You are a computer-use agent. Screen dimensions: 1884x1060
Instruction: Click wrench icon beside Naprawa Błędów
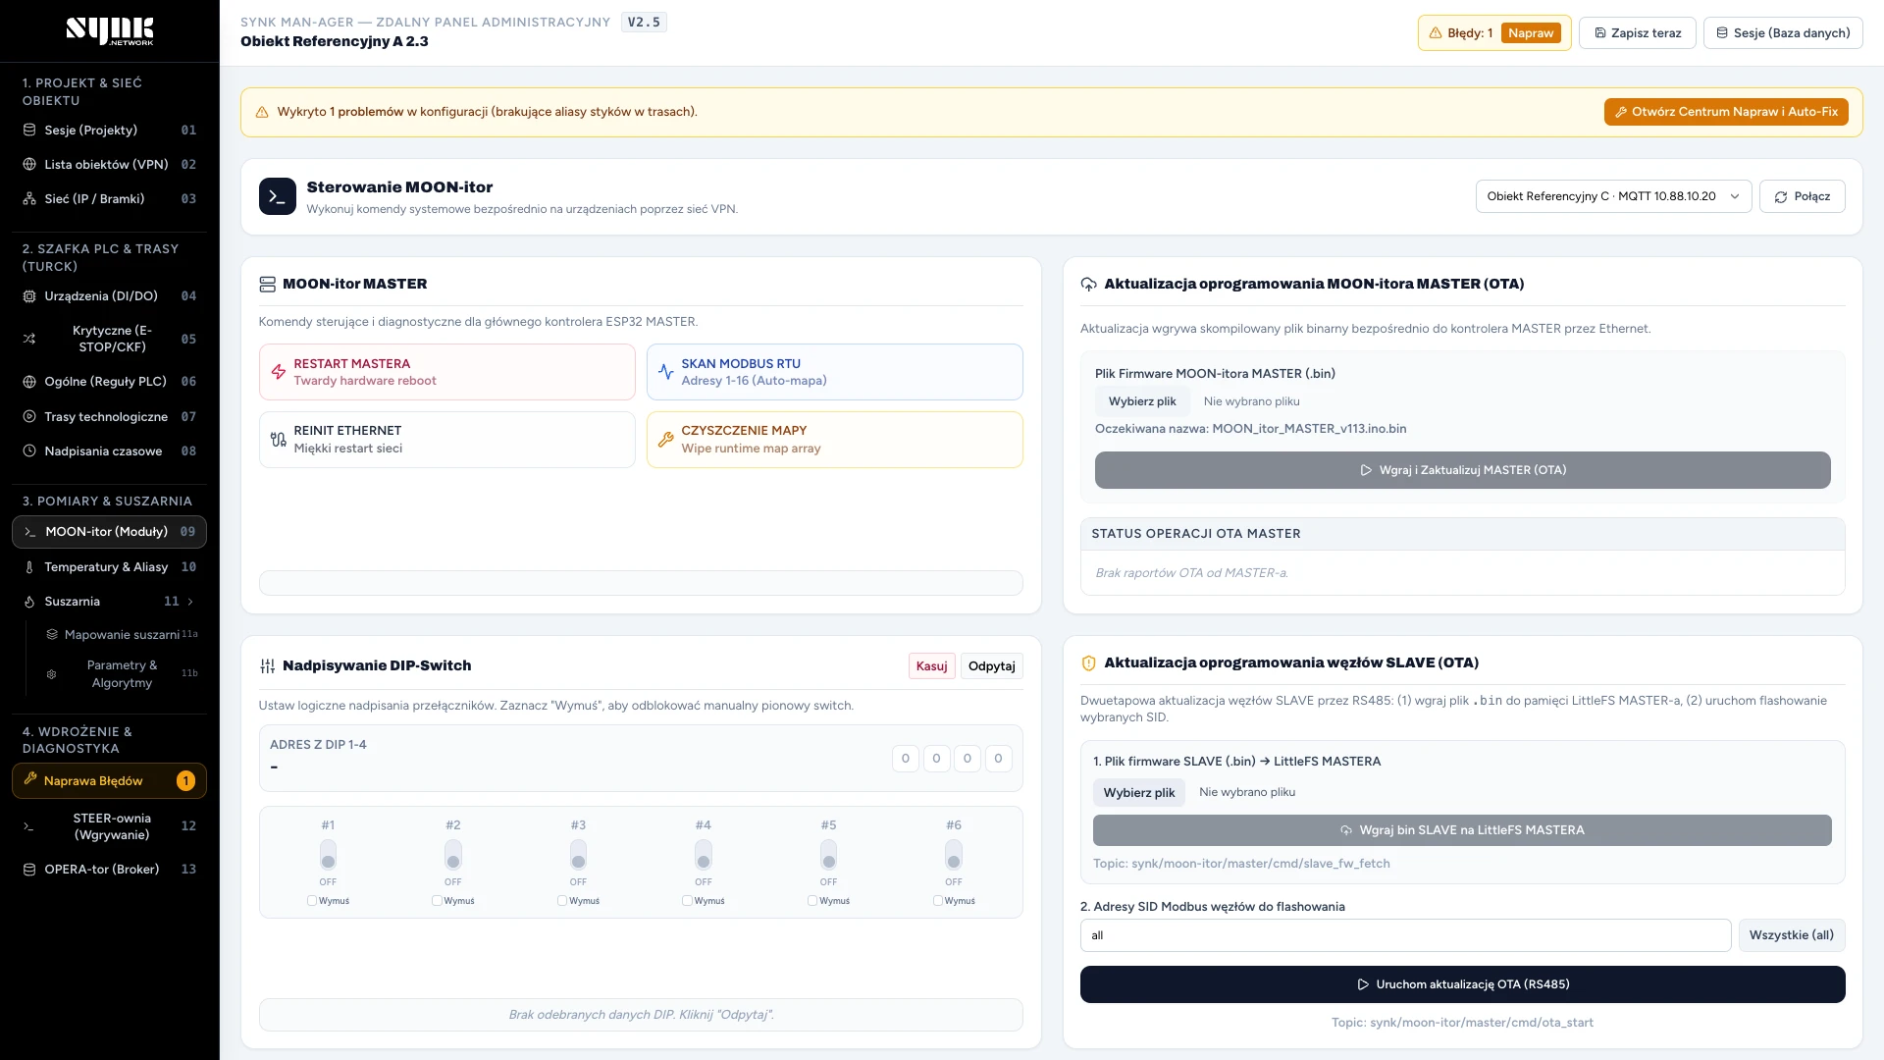point(30,780)
